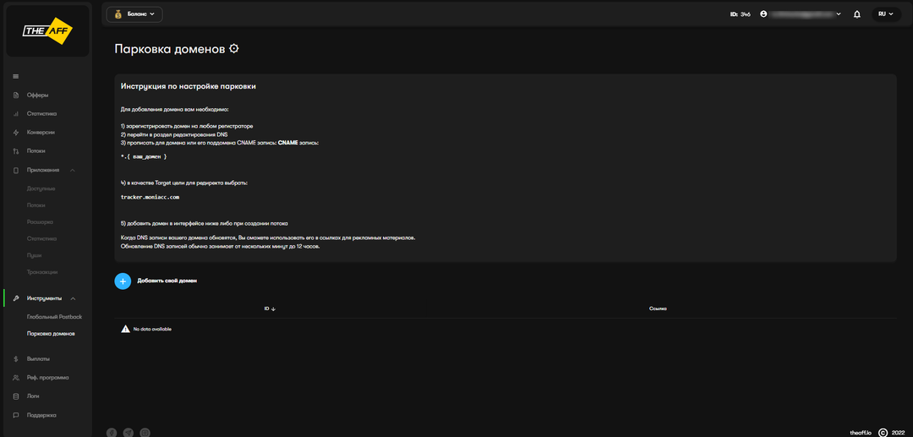Open the Поддержка page
The height and width of the screenshot is (437, 913).
[x=41, y=415]
